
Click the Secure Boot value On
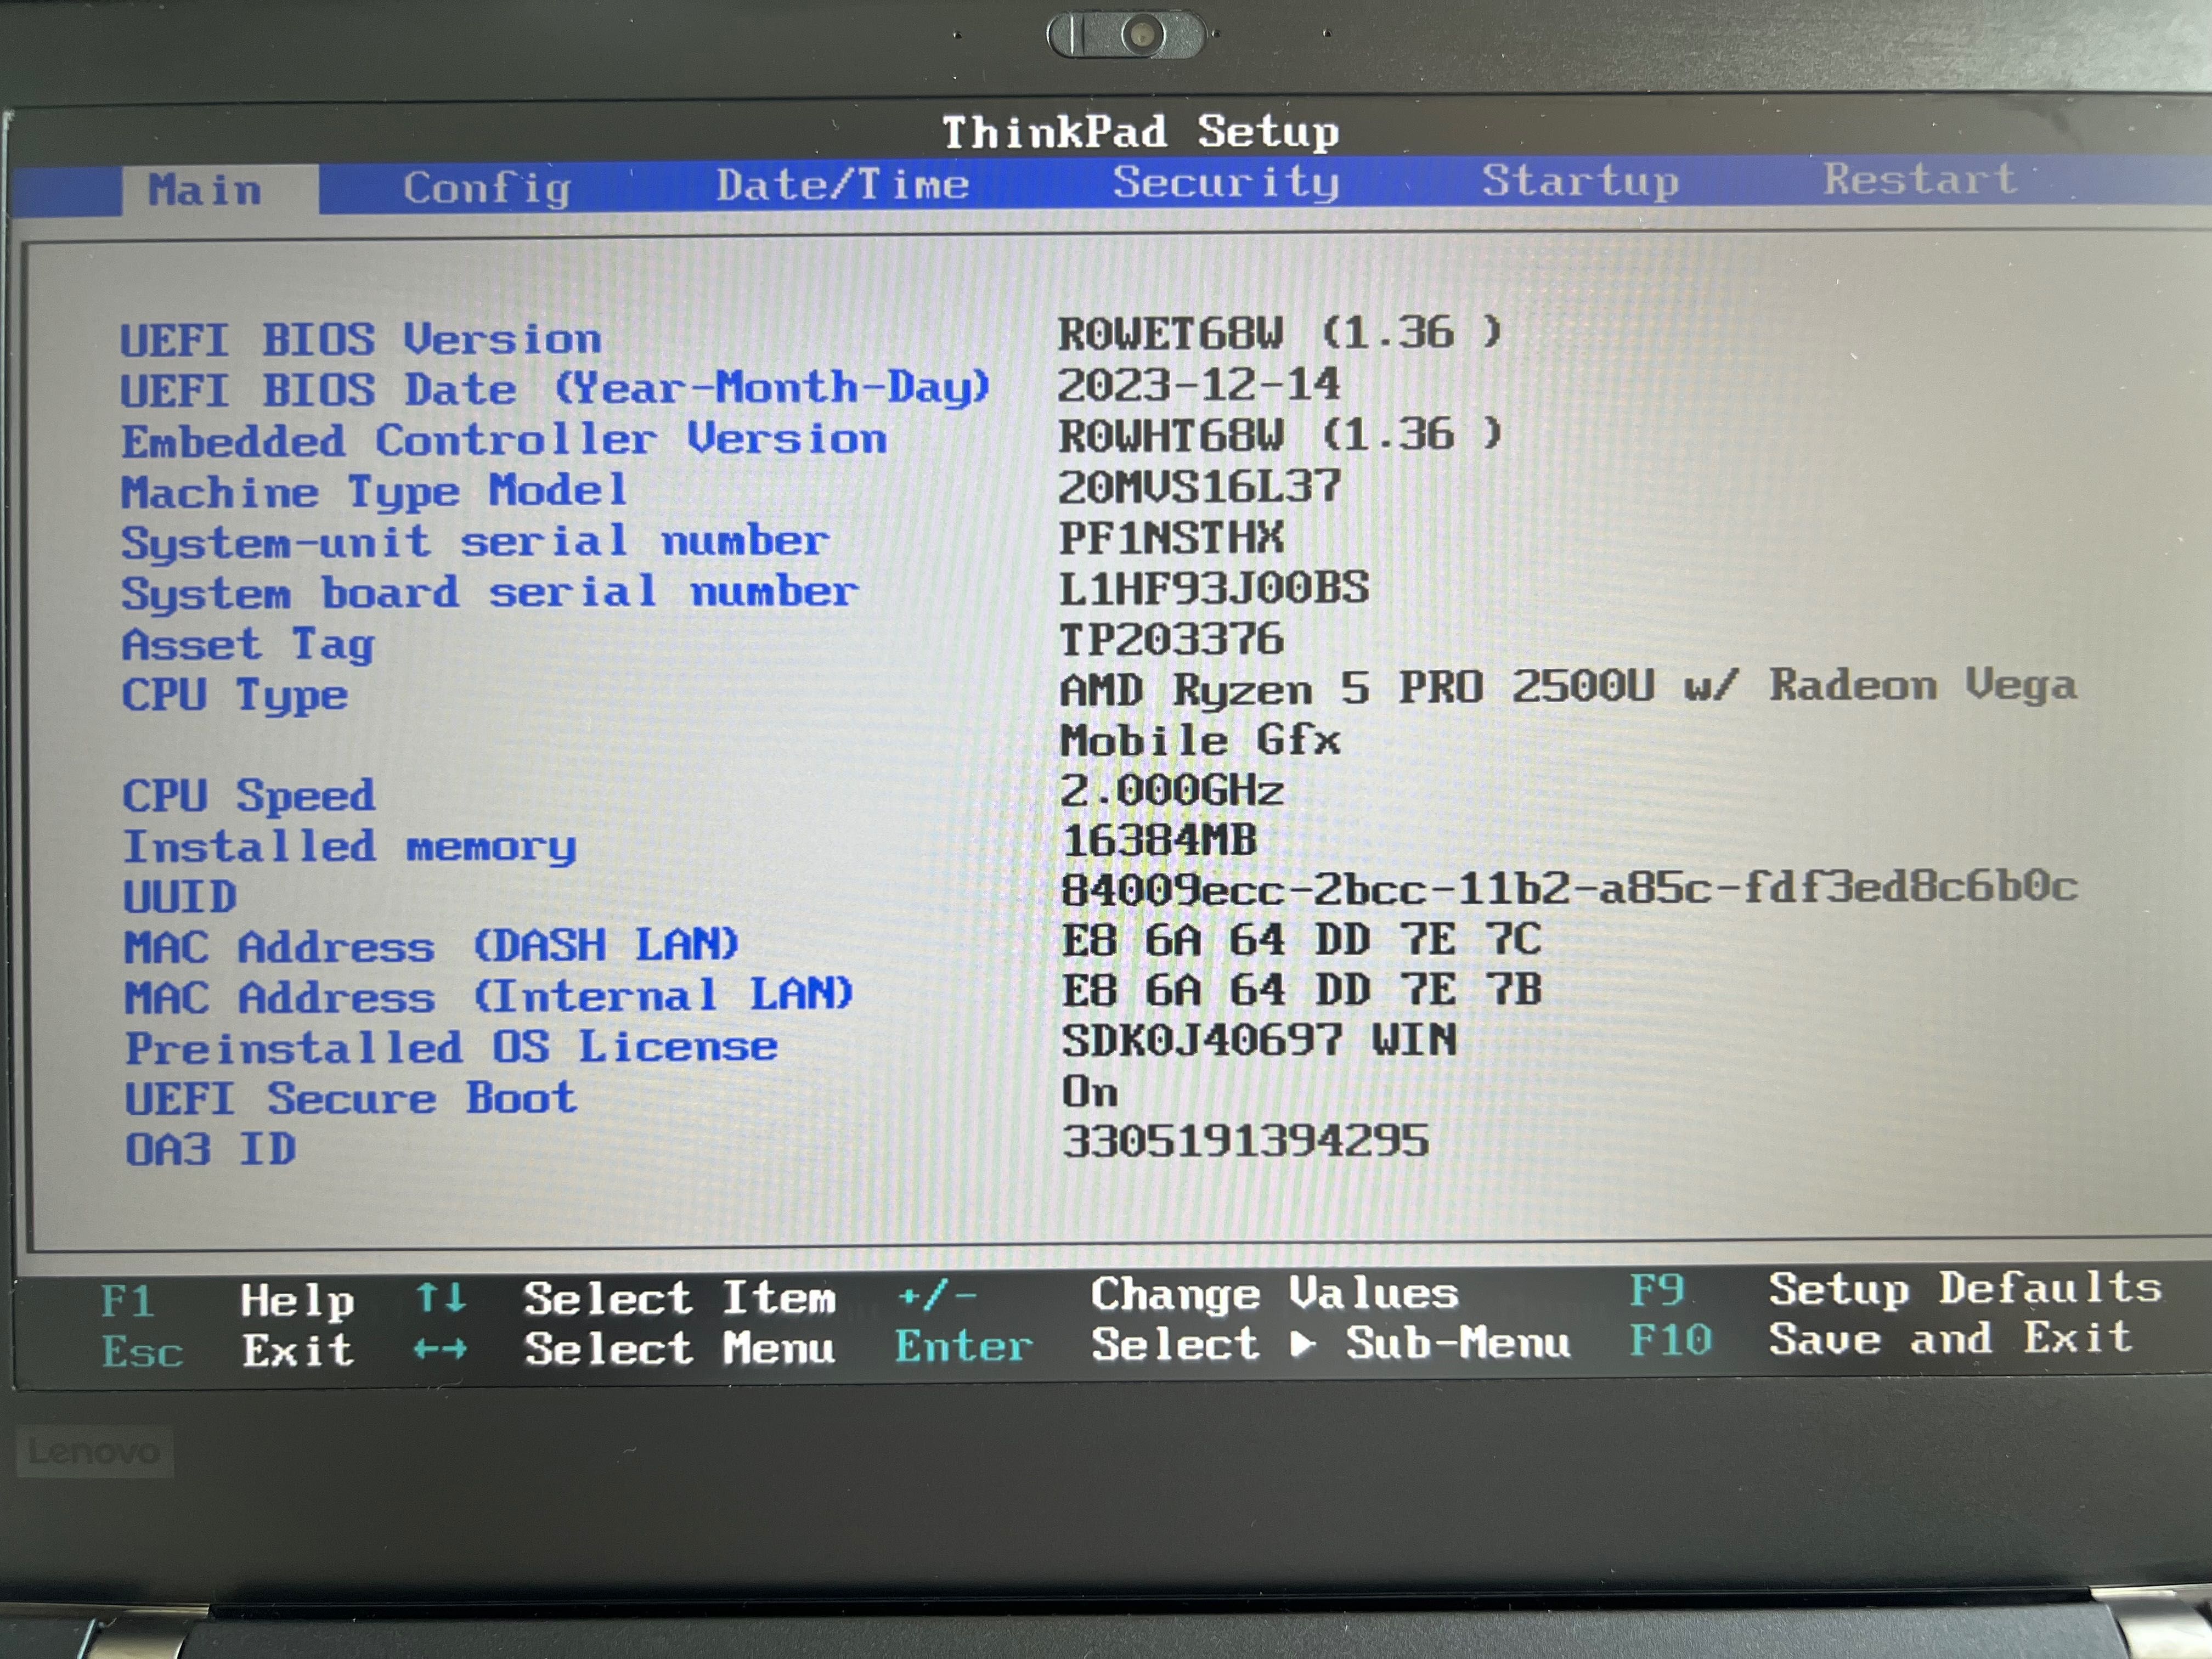point(1090,1092)
